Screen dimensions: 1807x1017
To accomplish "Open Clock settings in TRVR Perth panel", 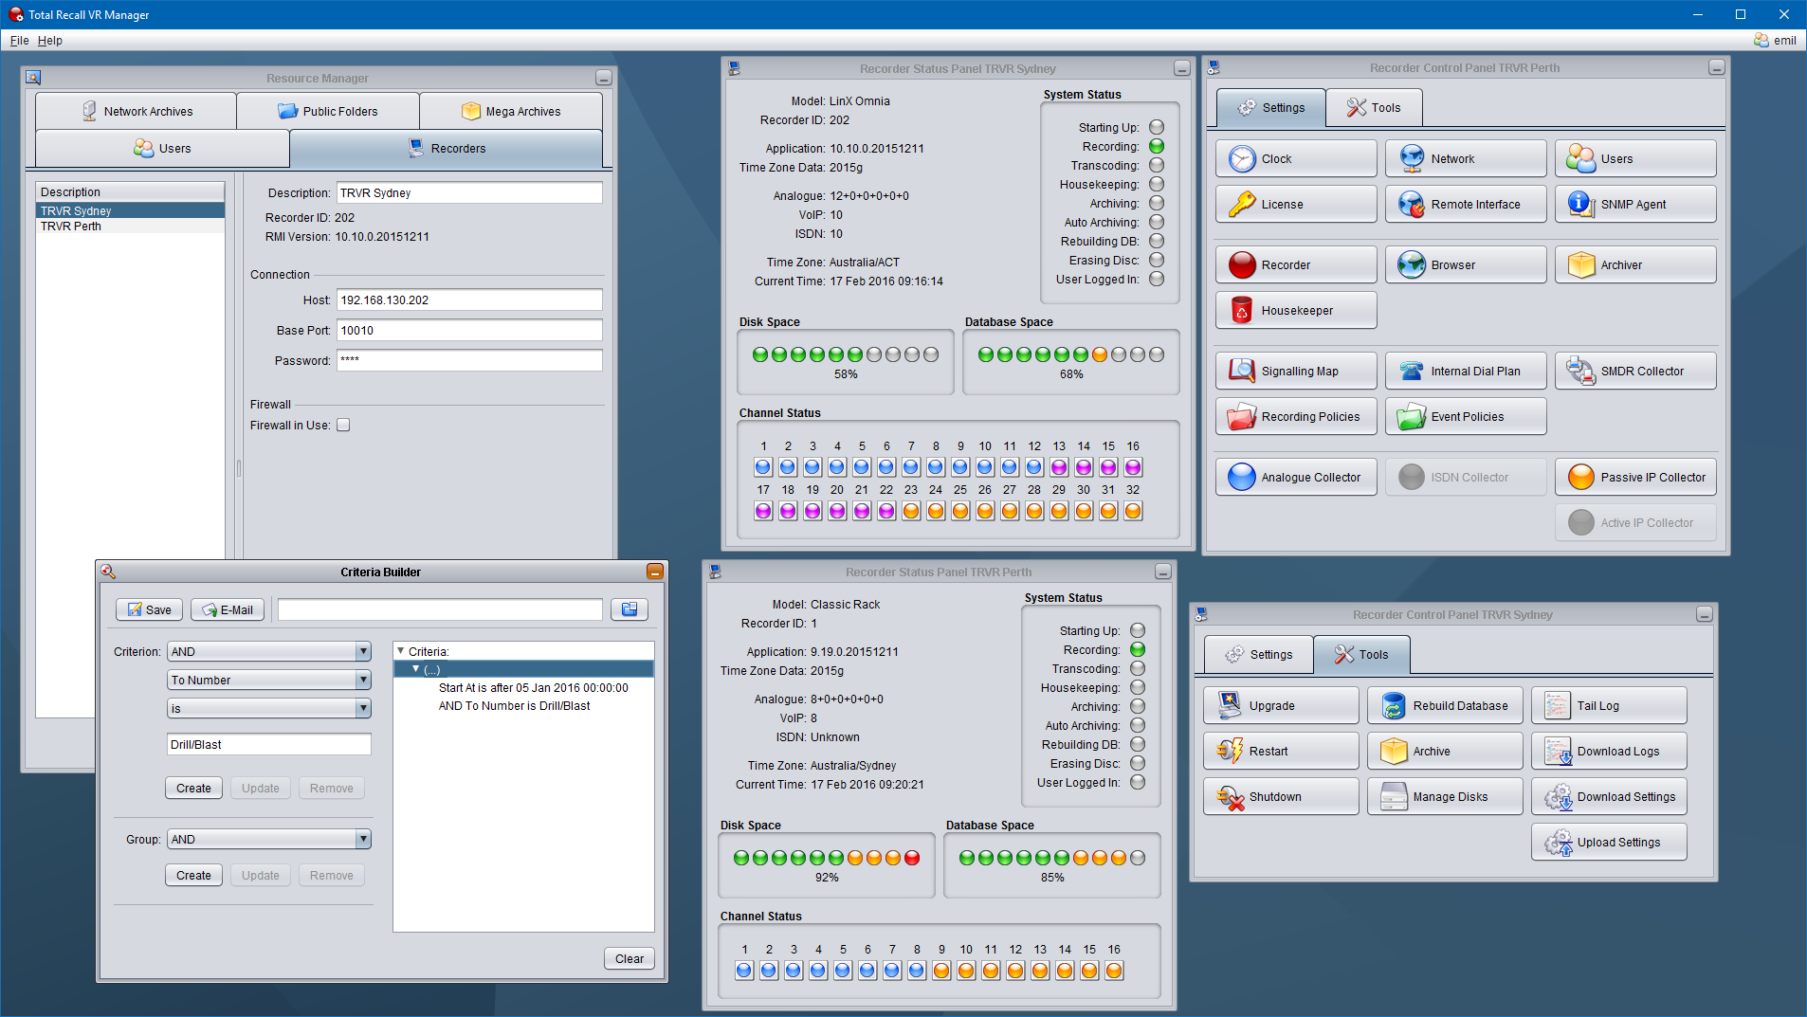I will [x=1295, y=159].
